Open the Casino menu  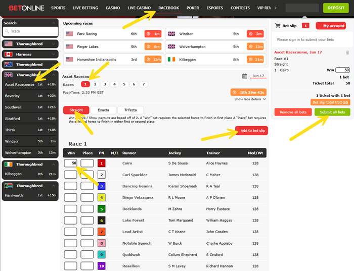pos(113,8)
